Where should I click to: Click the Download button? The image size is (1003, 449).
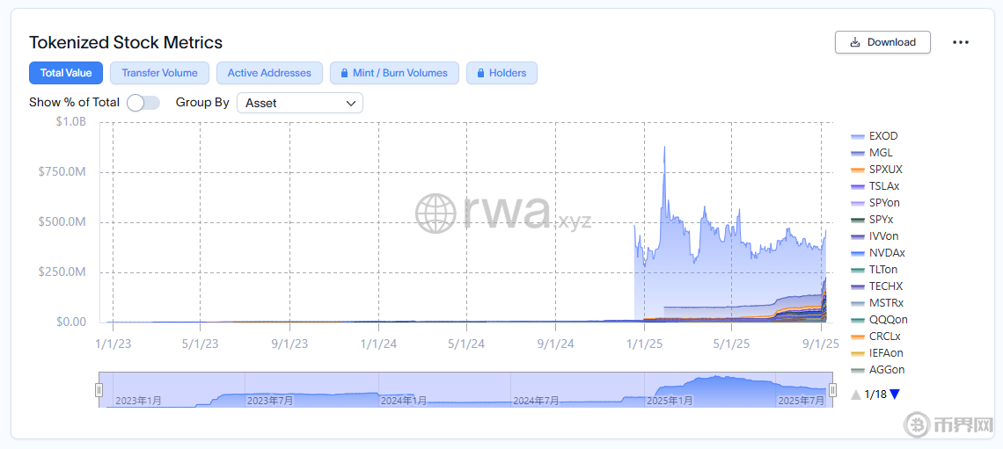pos(882,42)
